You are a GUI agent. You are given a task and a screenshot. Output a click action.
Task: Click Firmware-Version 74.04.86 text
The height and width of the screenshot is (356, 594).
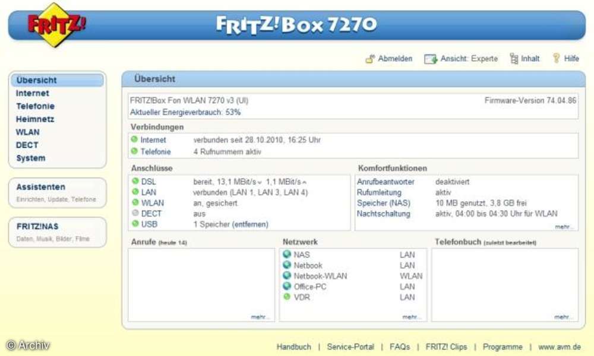[x=530, y=100]
